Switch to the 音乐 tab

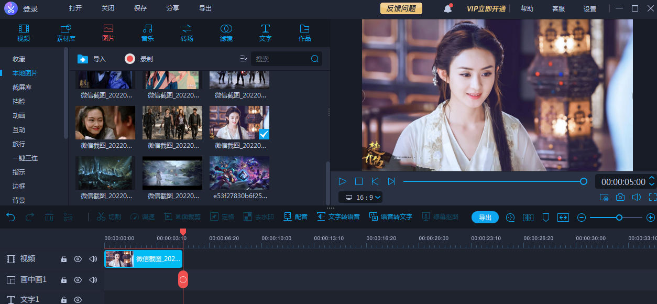point(148,32)
